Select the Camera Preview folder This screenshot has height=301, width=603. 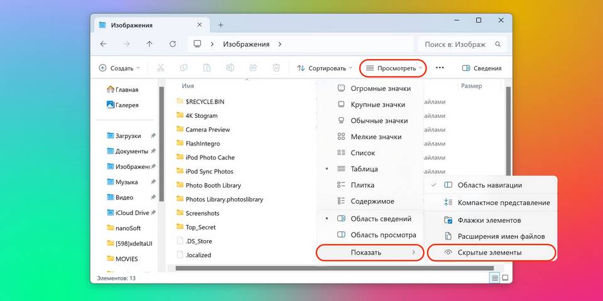(203, 129)
